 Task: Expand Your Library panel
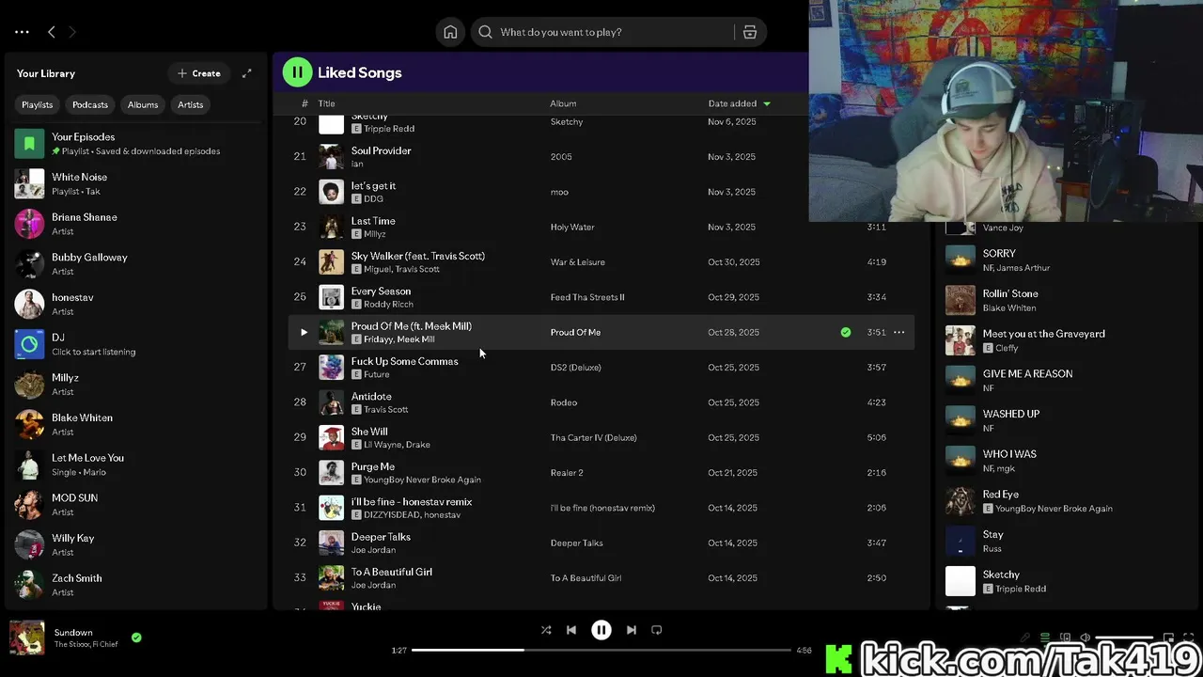[246, 73]
